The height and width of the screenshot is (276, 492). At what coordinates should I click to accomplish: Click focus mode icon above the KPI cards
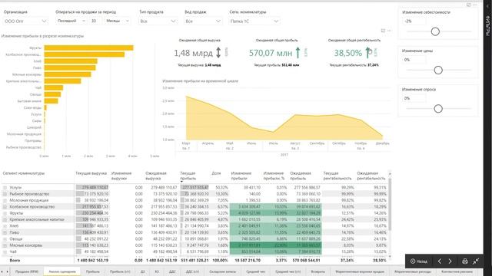click(x=383, y=31)
